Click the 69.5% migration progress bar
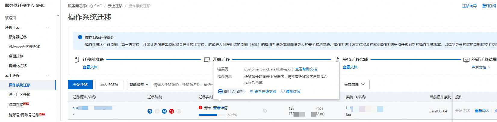This screenshot has height=122, width=497. click(x=212, y=115)
